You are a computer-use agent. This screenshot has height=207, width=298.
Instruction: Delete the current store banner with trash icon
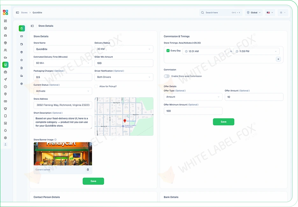88,169
